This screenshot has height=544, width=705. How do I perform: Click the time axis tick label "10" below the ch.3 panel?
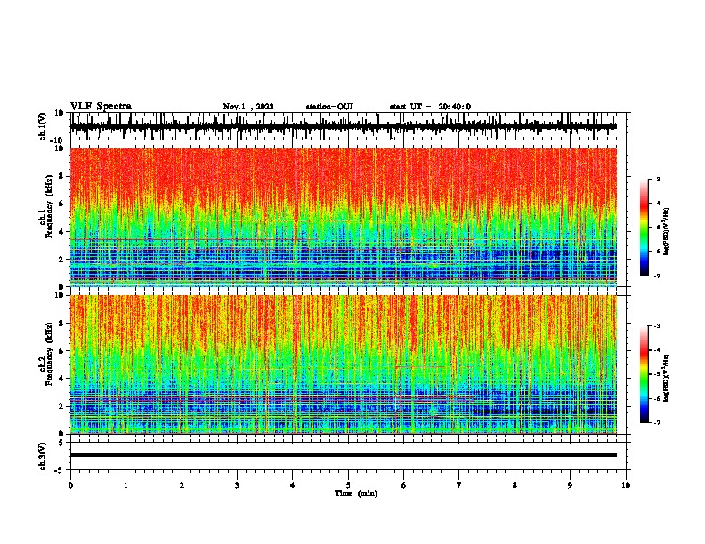click(x=626, y=485)
